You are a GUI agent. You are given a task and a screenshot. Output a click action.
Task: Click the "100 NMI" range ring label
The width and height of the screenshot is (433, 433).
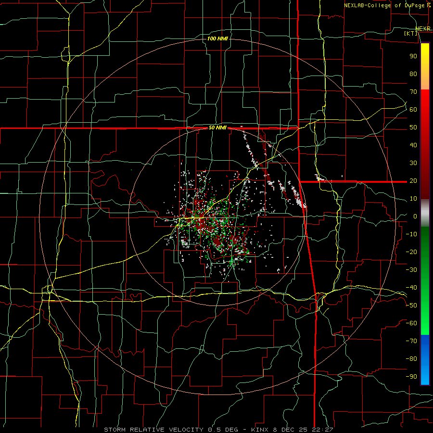(217, 38)
